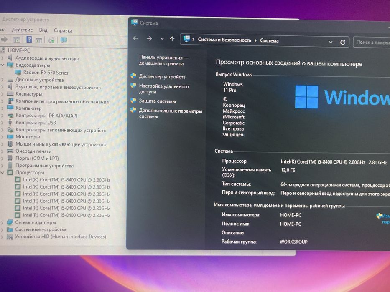
Task: Click the blue help question-mark toolbar icon
Action: pyautogui.click(x=29, y=40)
